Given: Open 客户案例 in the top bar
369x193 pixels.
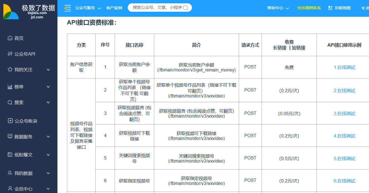Looking at the screenshot, I should [114, 8].
